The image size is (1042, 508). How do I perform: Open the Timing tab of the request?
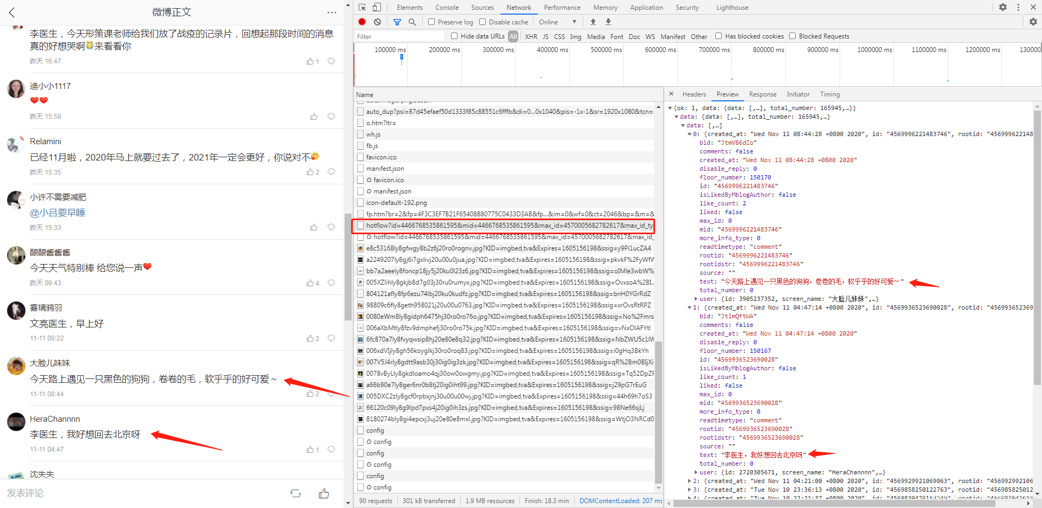(x=830, y=94)
